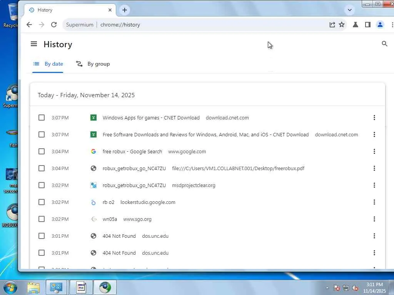
Task: Open the free robux - Google Search link
Action: [x=132, y=151]
